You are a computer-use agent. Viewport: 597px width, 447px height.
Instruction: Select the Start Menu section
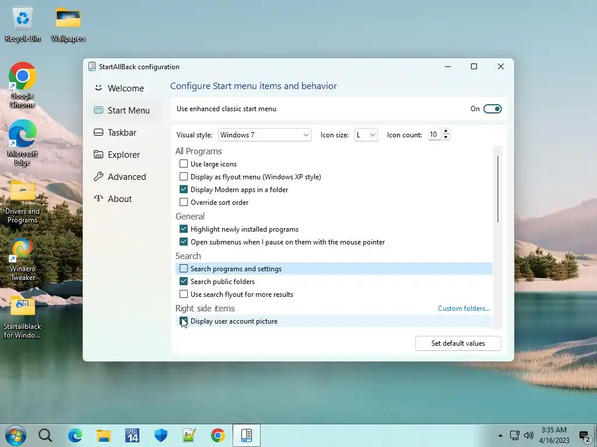pos(125,110)
